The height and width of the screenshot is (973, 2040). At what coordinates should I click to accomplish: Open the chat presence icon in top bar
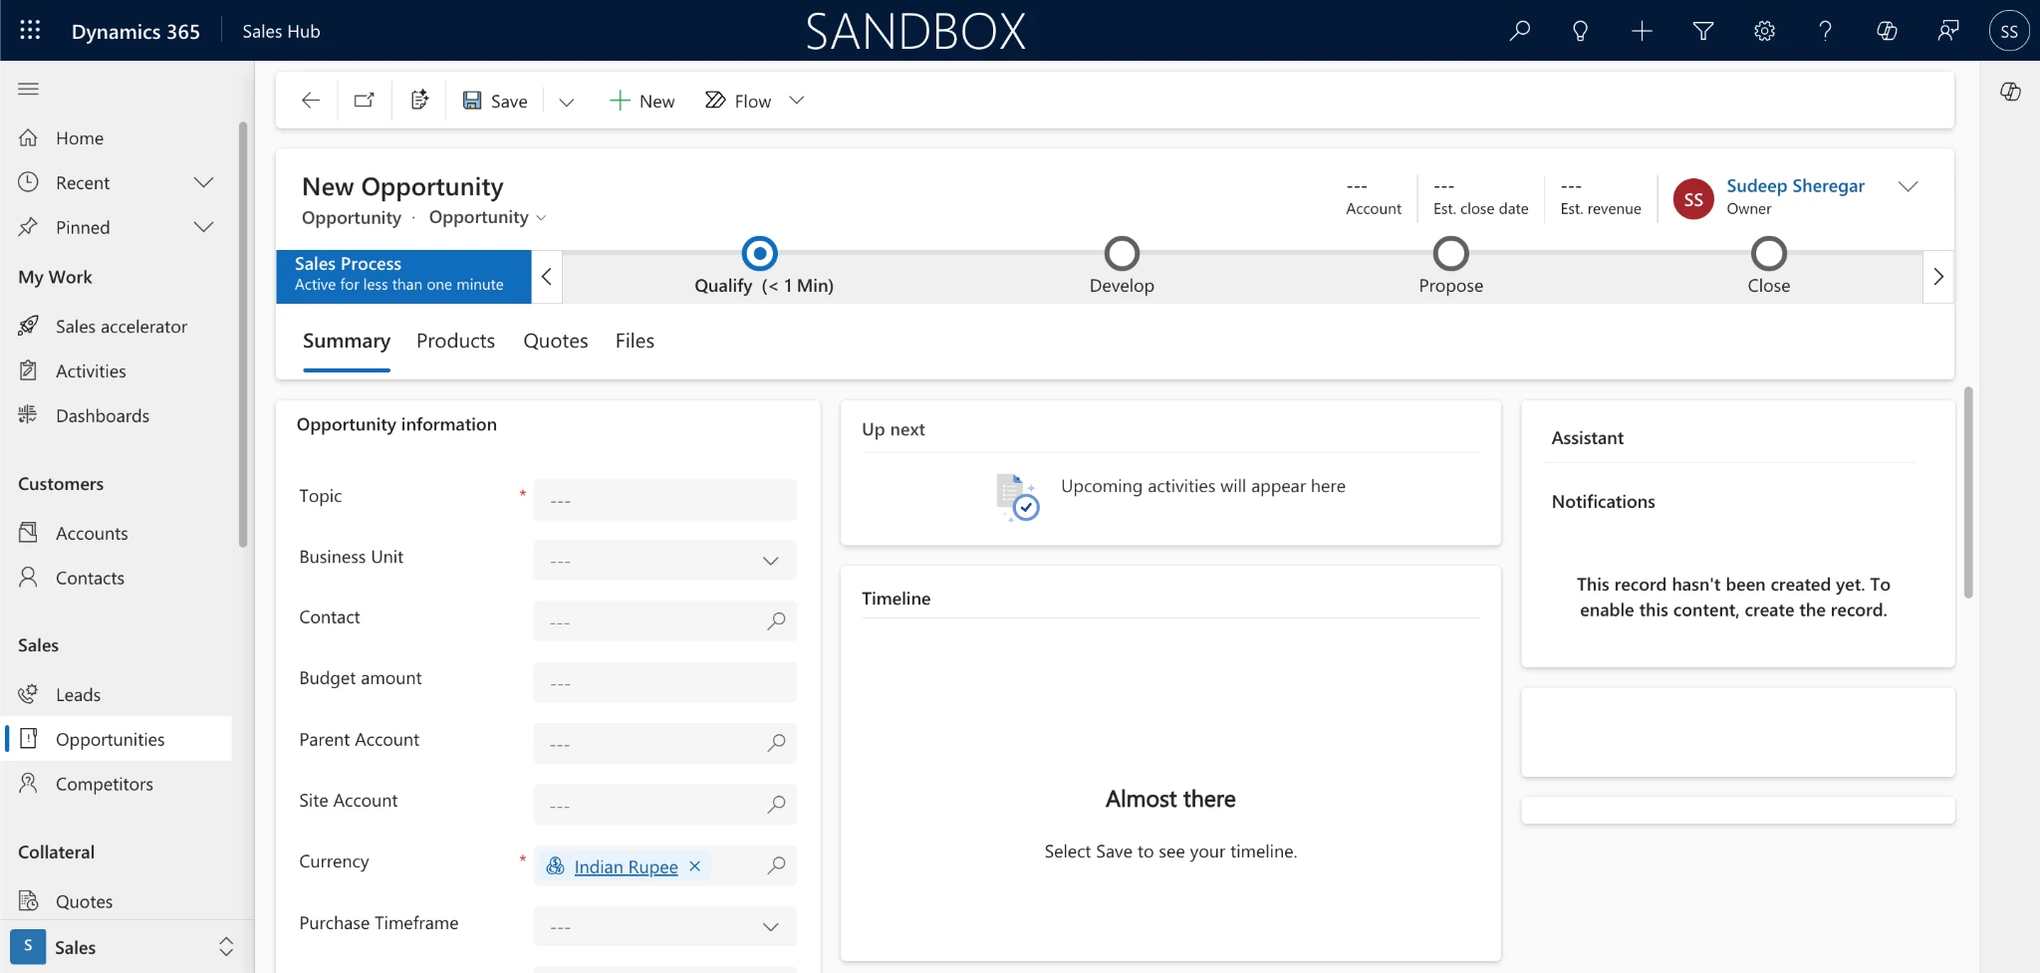pyautogui.click(x=1947, y=31)
